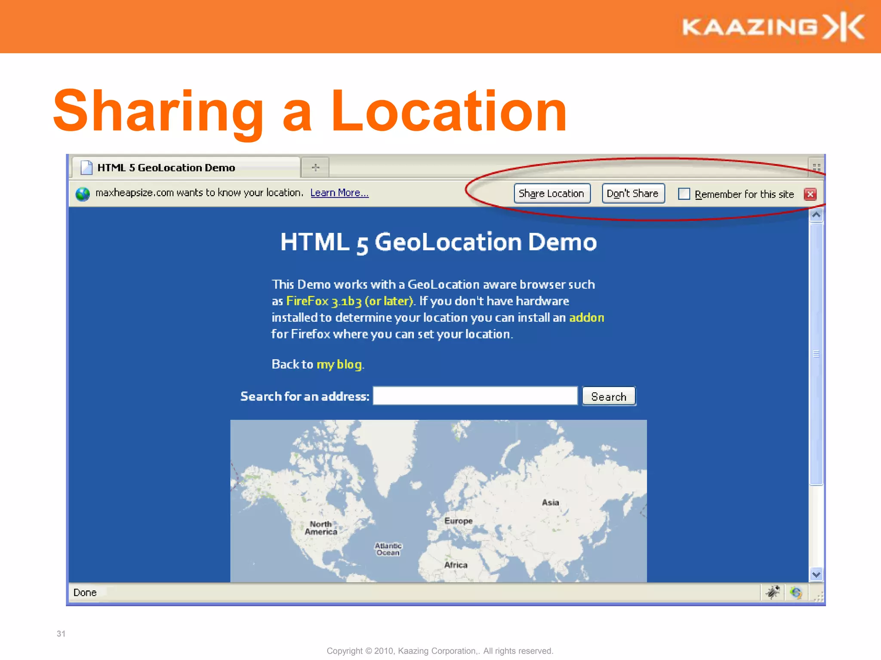Click the Firebug bug icon in status bar
The image size is (881, 660).
tap(773, 593)
